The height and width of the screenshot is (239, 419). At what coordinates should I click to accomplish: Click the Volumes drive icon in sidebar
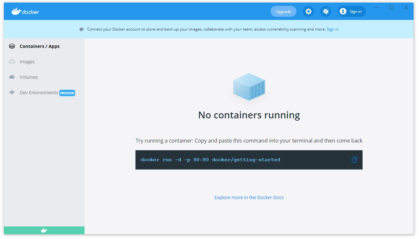coord(12,77)
